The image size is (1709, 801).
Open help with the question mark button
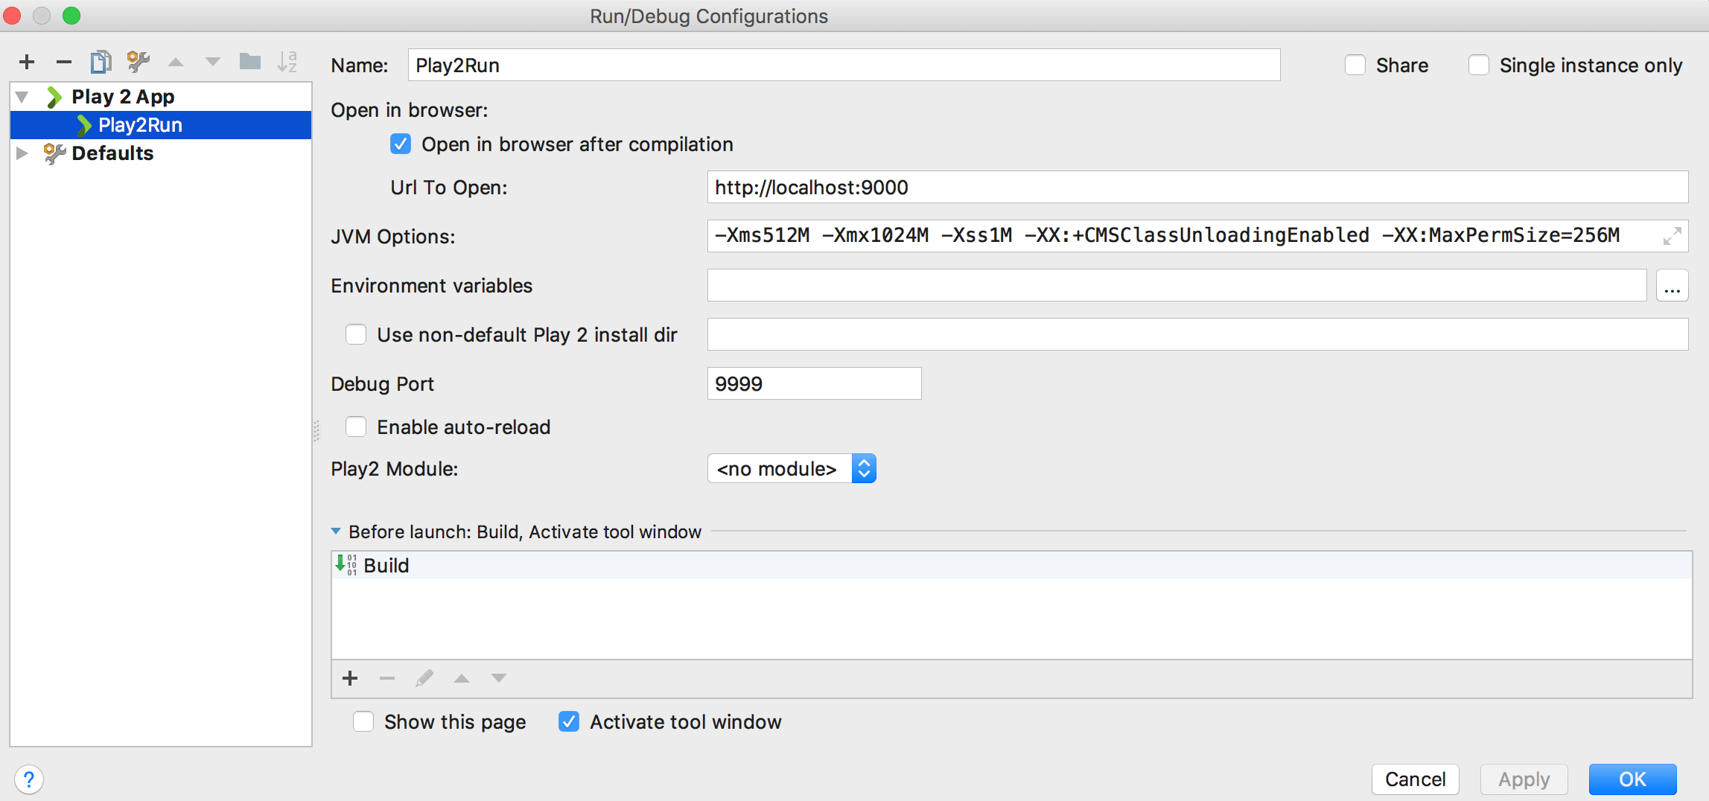pos(28,779)
